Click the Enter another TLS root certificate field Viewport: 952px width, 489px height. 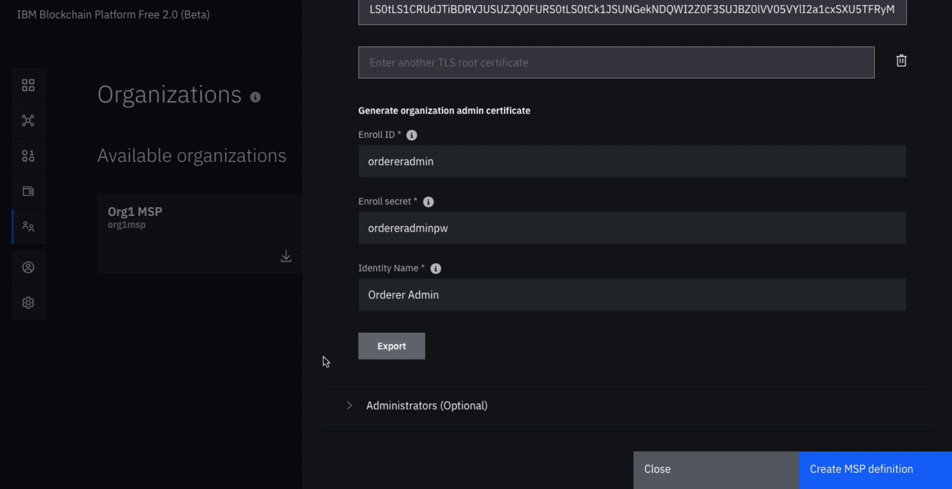(616, 63)
